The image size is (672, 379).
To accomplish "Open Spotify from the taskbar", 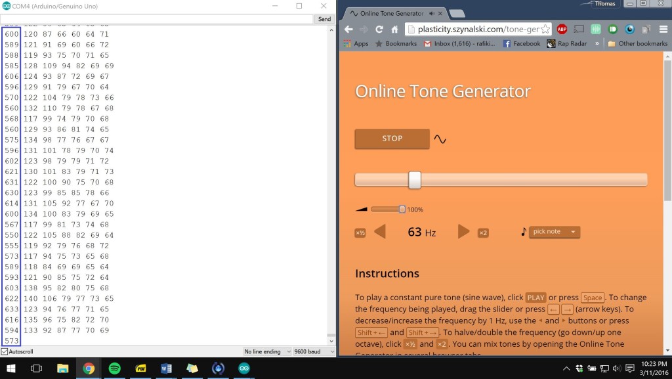I will pyautogui.click(x=114, y=368).
